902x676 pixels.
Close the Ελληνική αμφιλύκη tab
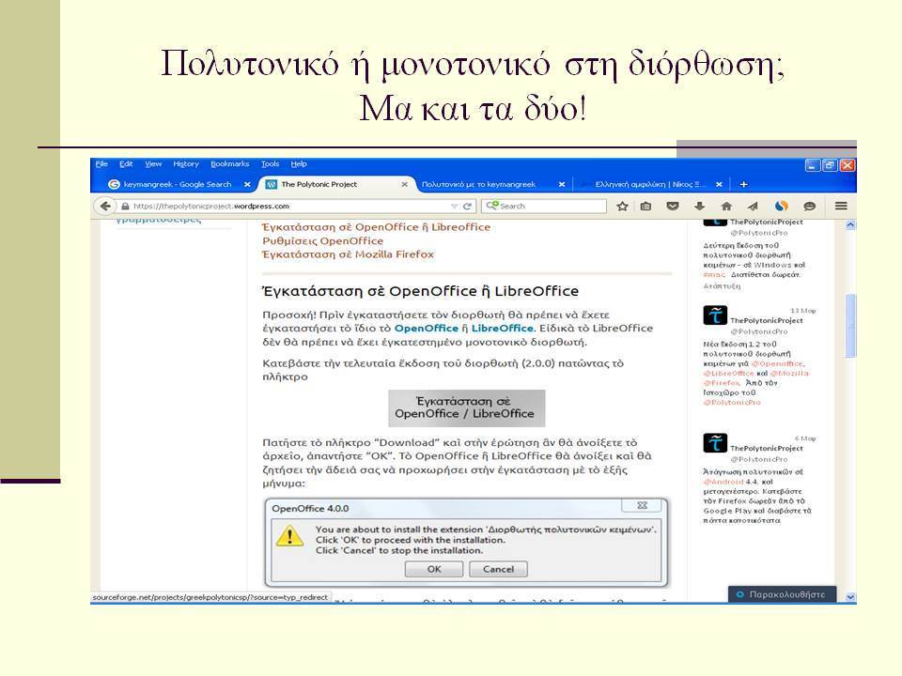point(719,185)
